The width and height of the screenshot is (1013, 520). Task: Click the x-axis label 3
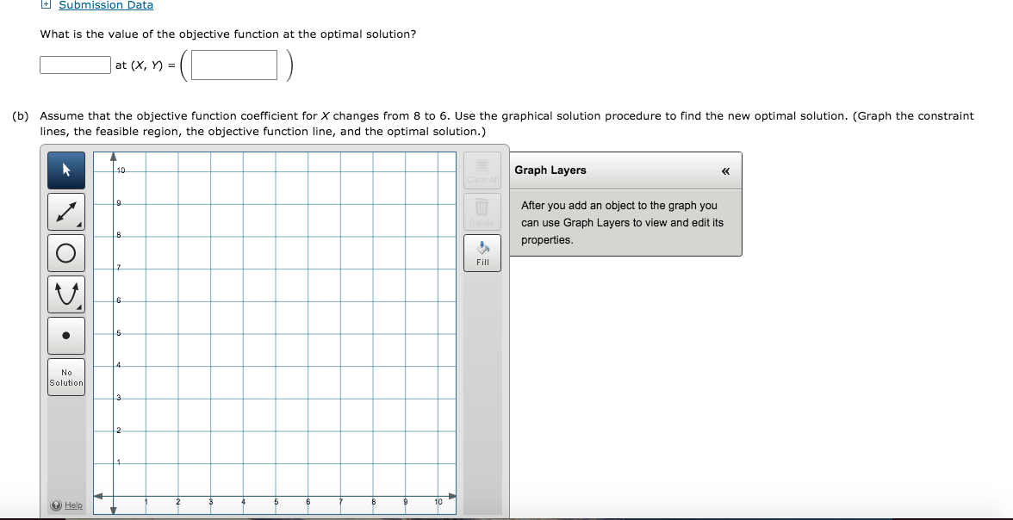210,501
